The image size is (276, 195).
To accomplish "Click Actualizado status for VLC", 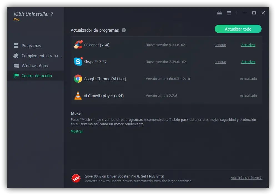I will [x=248, y=96].
